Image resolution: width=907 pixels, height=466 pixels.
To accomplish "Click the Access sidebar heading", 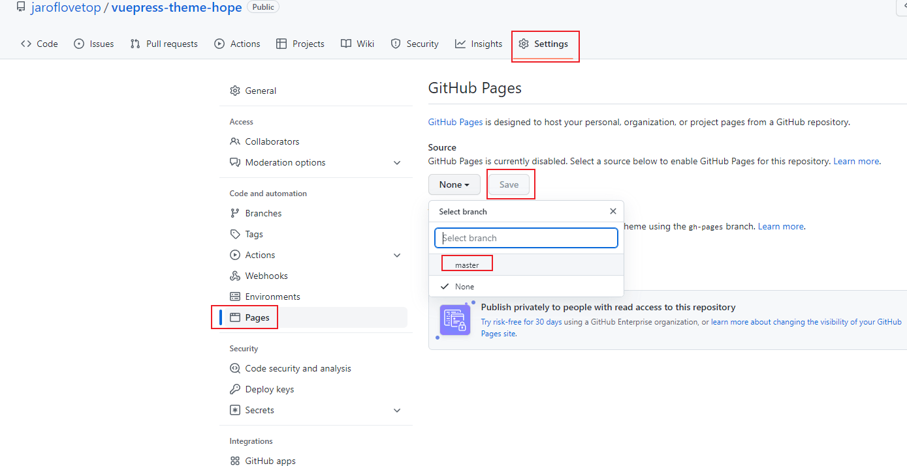I will point(242,122).
